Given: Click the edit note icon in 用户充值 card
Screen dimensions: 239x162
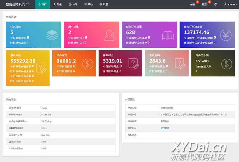Looking at the screenshot, I should (41, 68).
